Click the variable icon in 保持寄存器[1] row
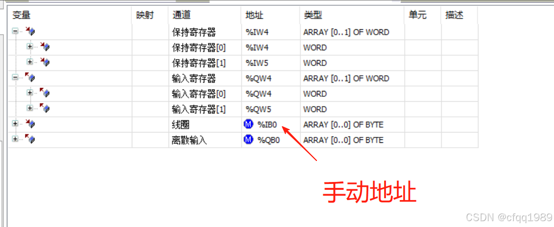The height and width of the screenshot is (227, 554). (x=45, y=62)
